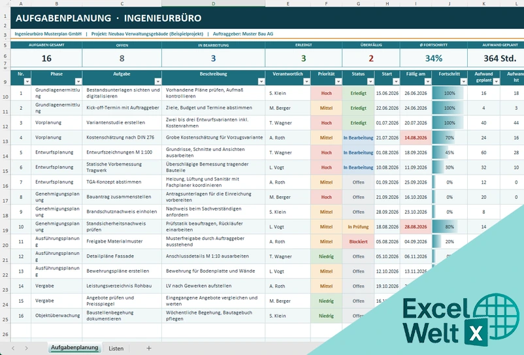Go to previous sheet with left arrow

coord(13,348)
